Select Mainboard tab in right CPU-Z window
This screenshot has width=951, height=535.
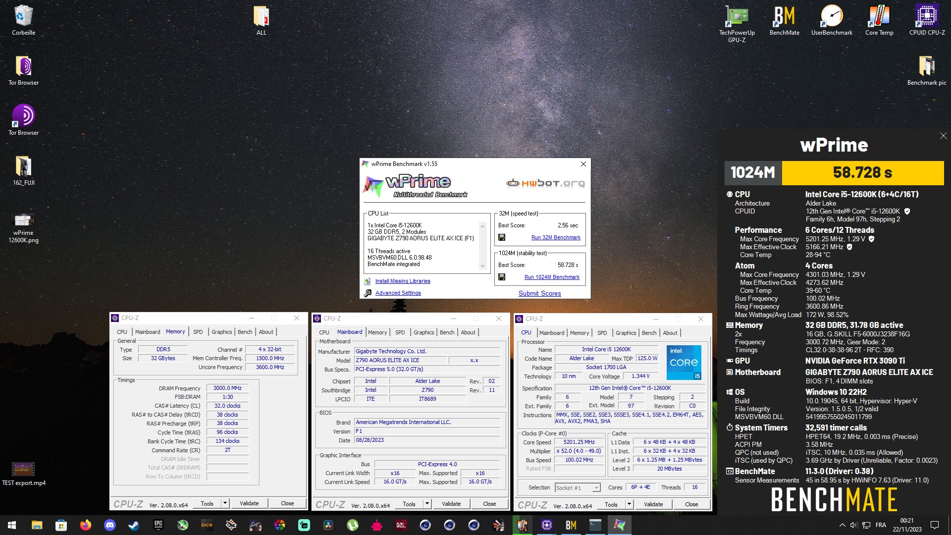tap(552, 333)
